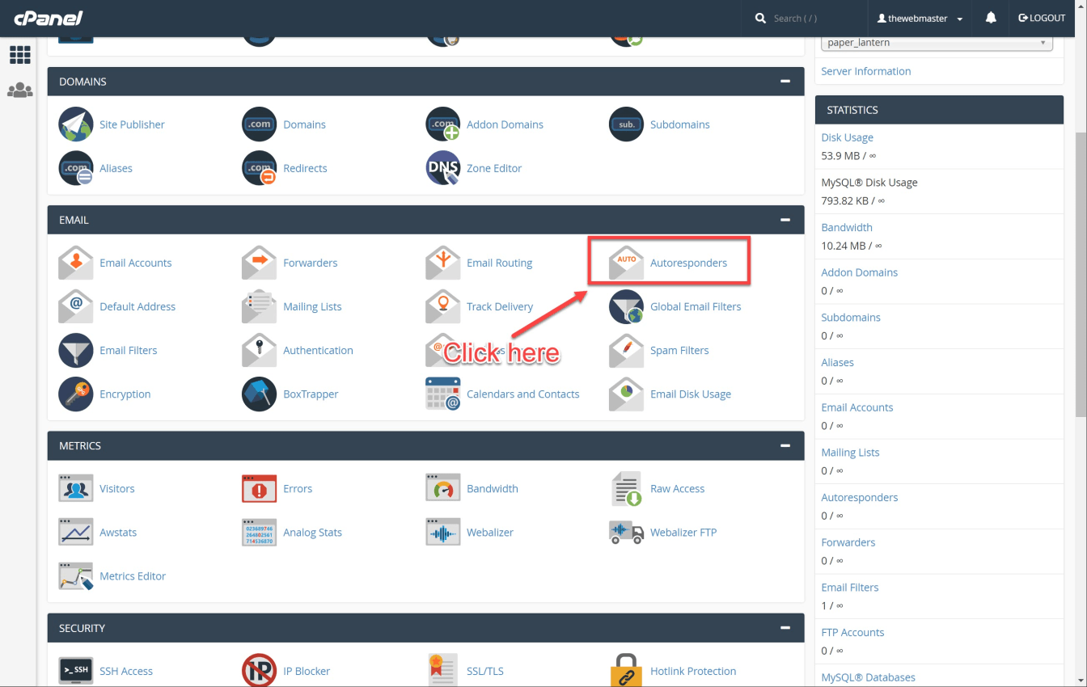Click the sidebar grid home icon
Screen dimensions: 1087x687
click(x=19, y=55)
